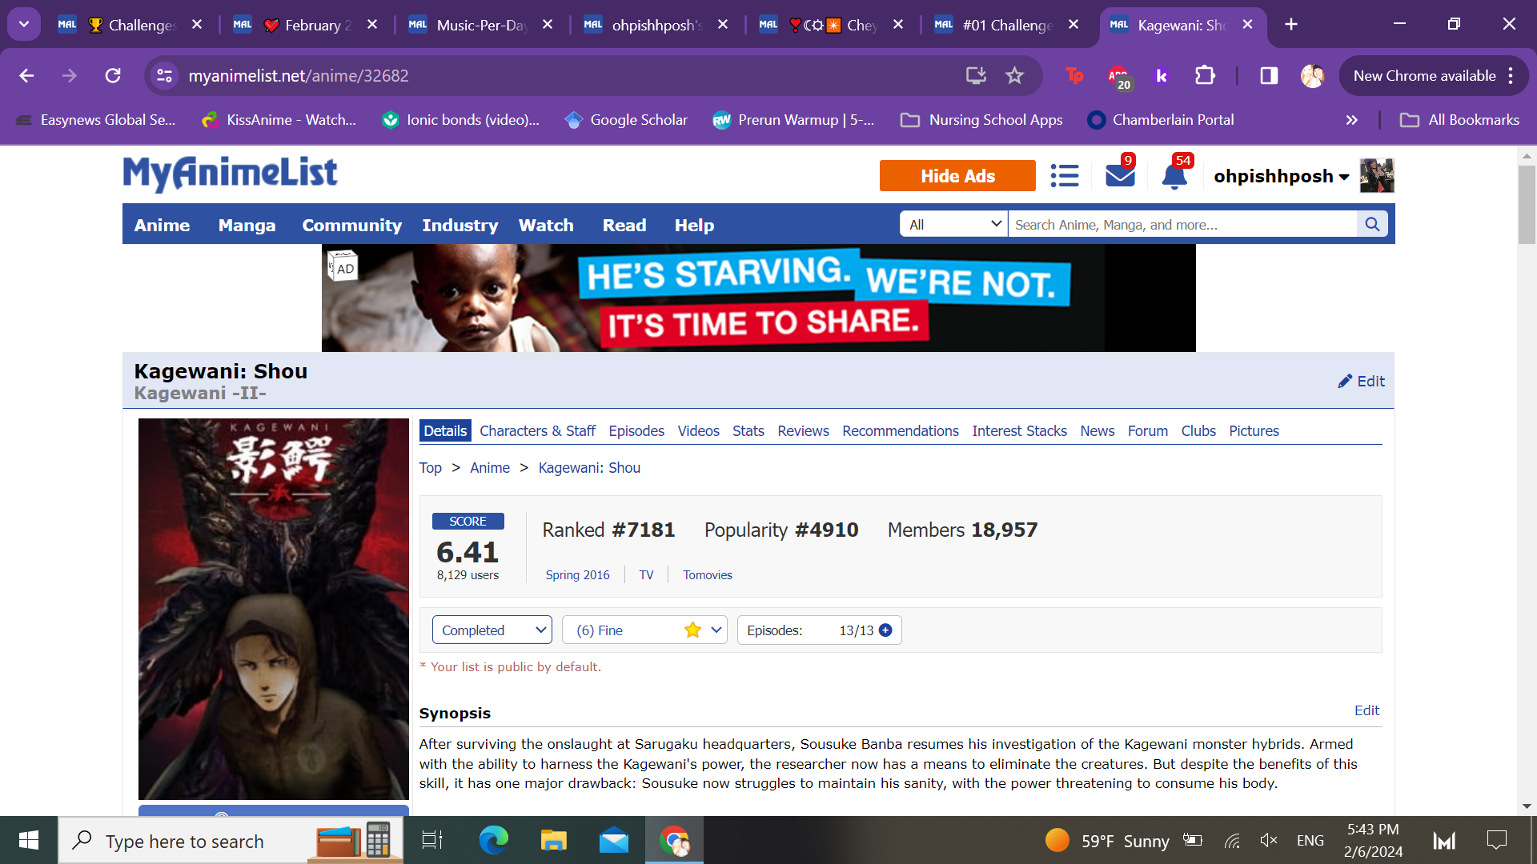The height and width of the screenshot is (864, 1537).
Task: Click the Kagewani: Shou cover image
Action: click(x=273, y=609)
